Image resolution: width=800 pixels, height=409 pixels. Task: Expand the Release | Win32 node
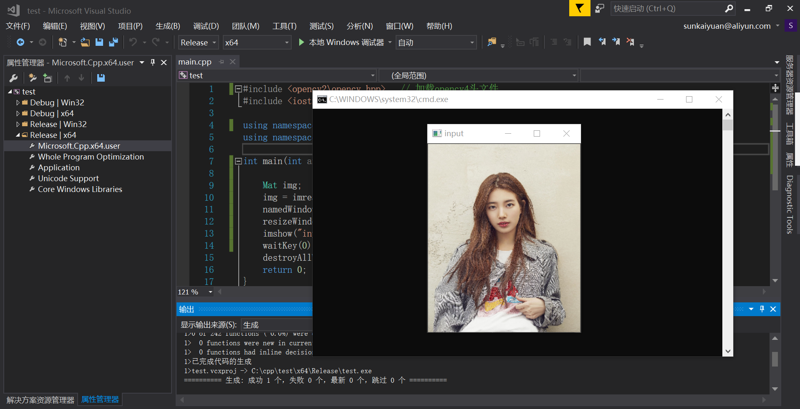18,124
